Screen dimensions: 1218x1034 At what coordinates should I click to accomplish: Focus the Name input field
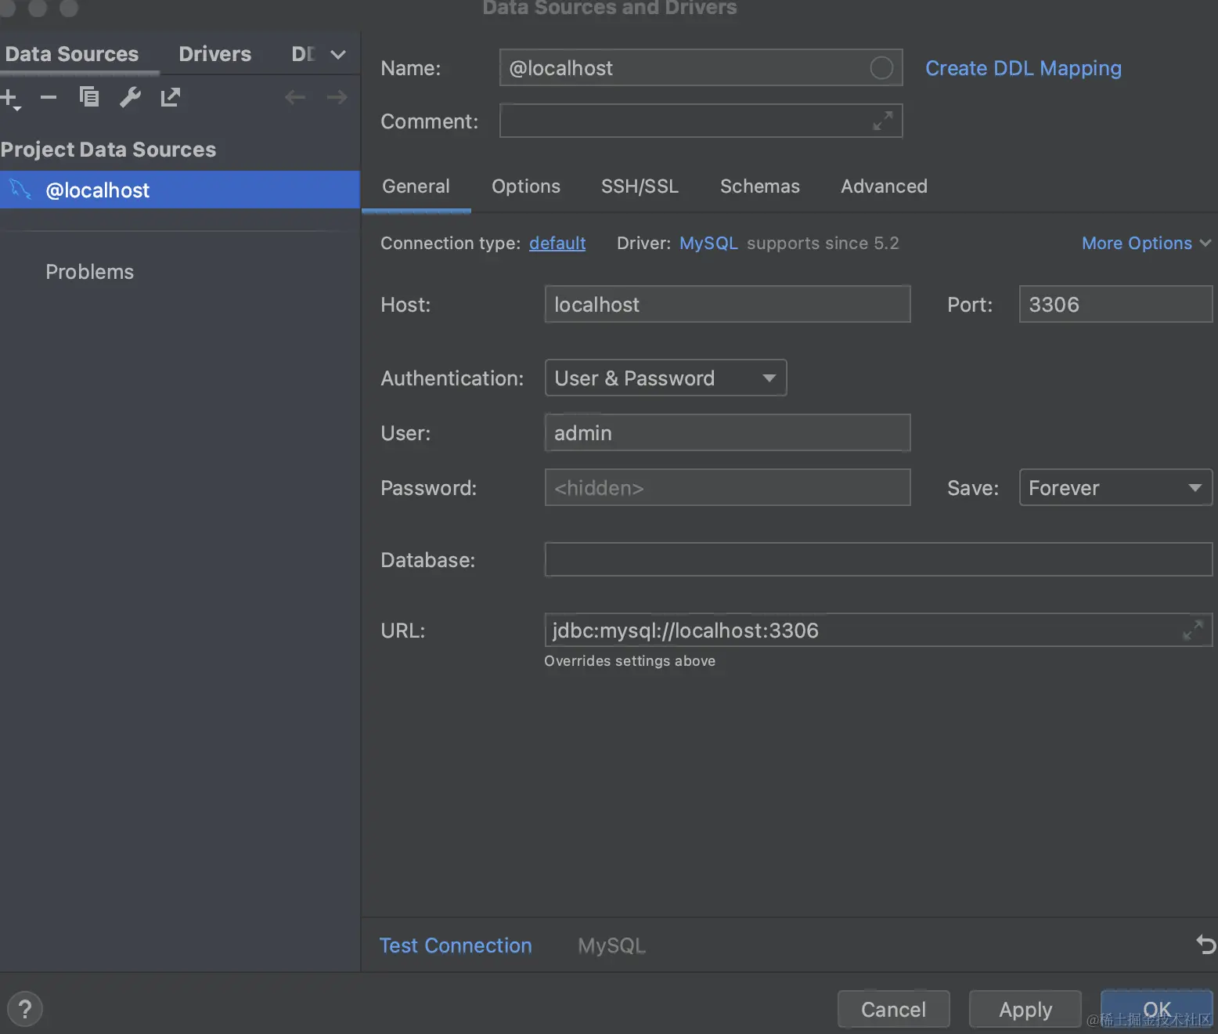(701, 68)
